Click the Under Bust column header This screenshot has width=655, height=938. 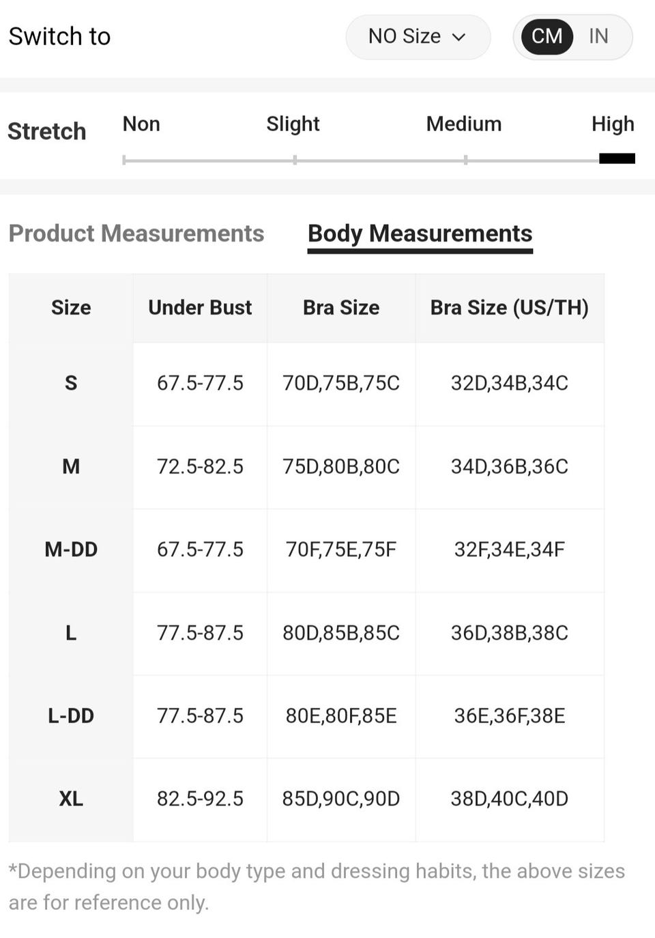(200, 308)
